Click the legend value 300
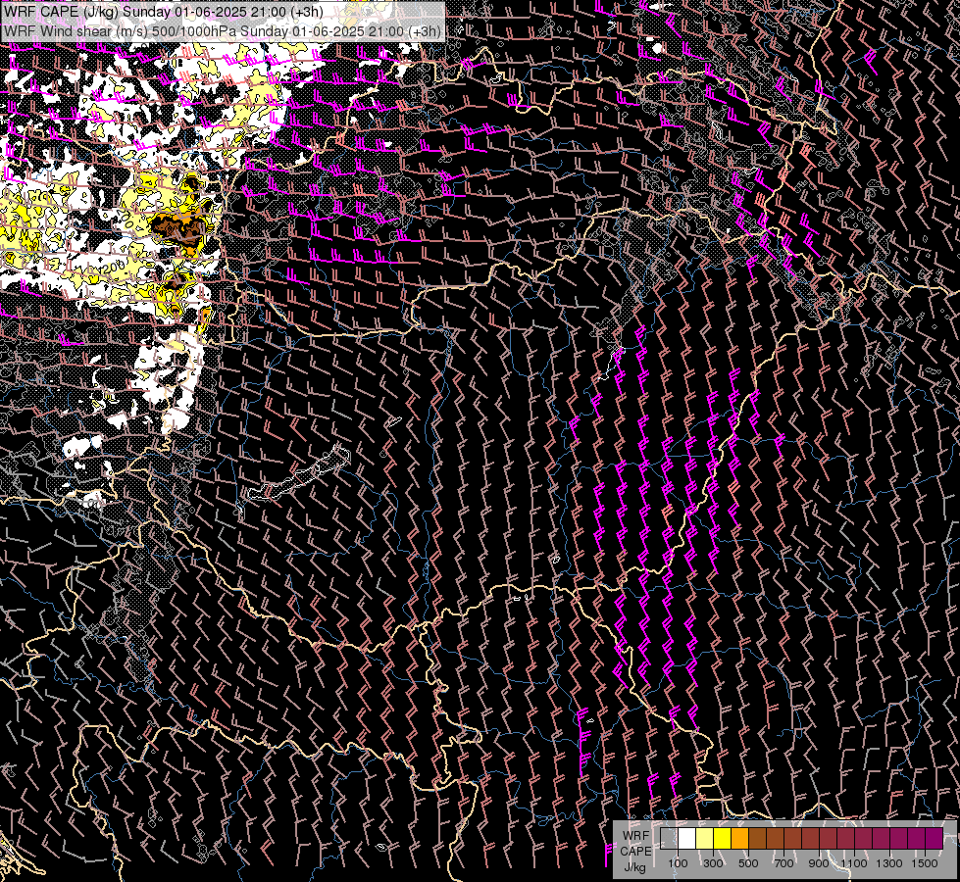 pyautogui.click(x=713, y=863)
